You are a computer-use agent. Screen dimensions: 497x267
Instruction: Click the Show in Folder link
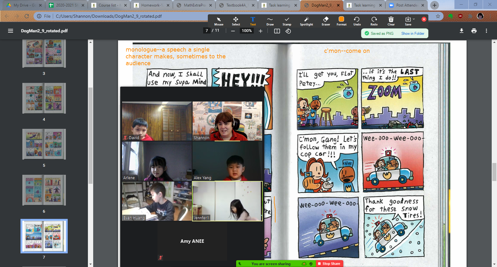(x=413, y=34)
